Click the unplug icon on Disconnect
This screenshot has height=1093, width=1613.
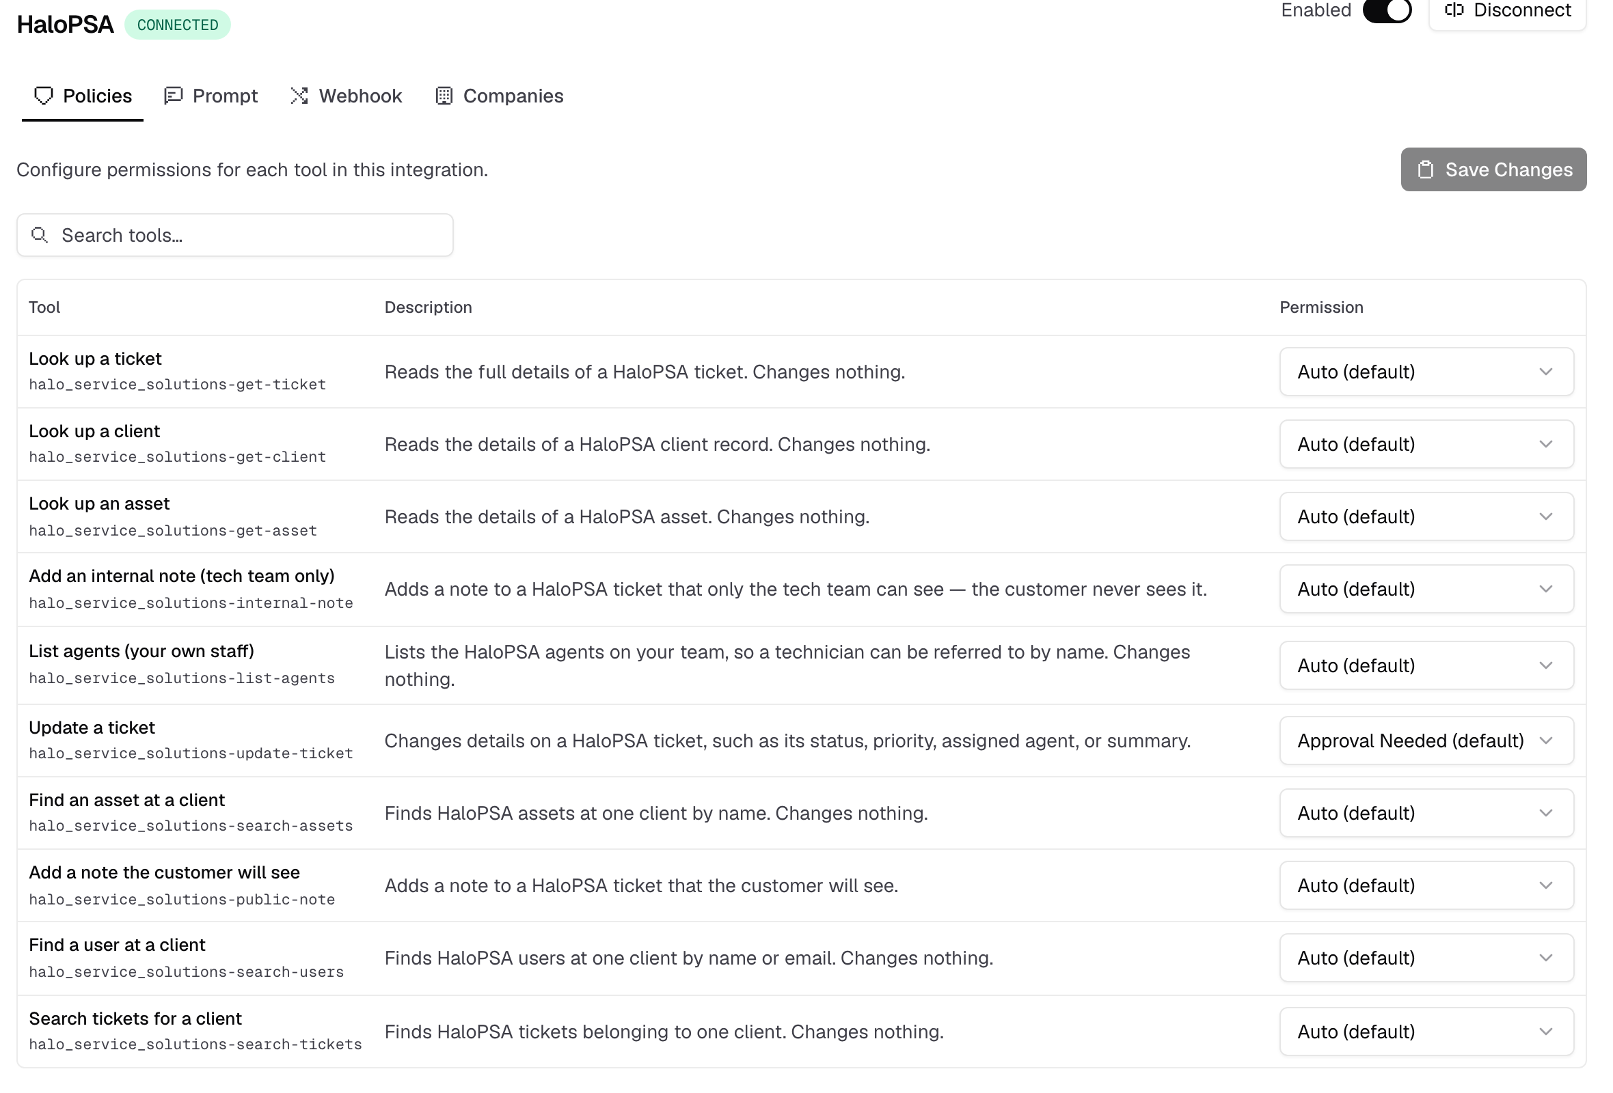click(x=1454, y=10)
